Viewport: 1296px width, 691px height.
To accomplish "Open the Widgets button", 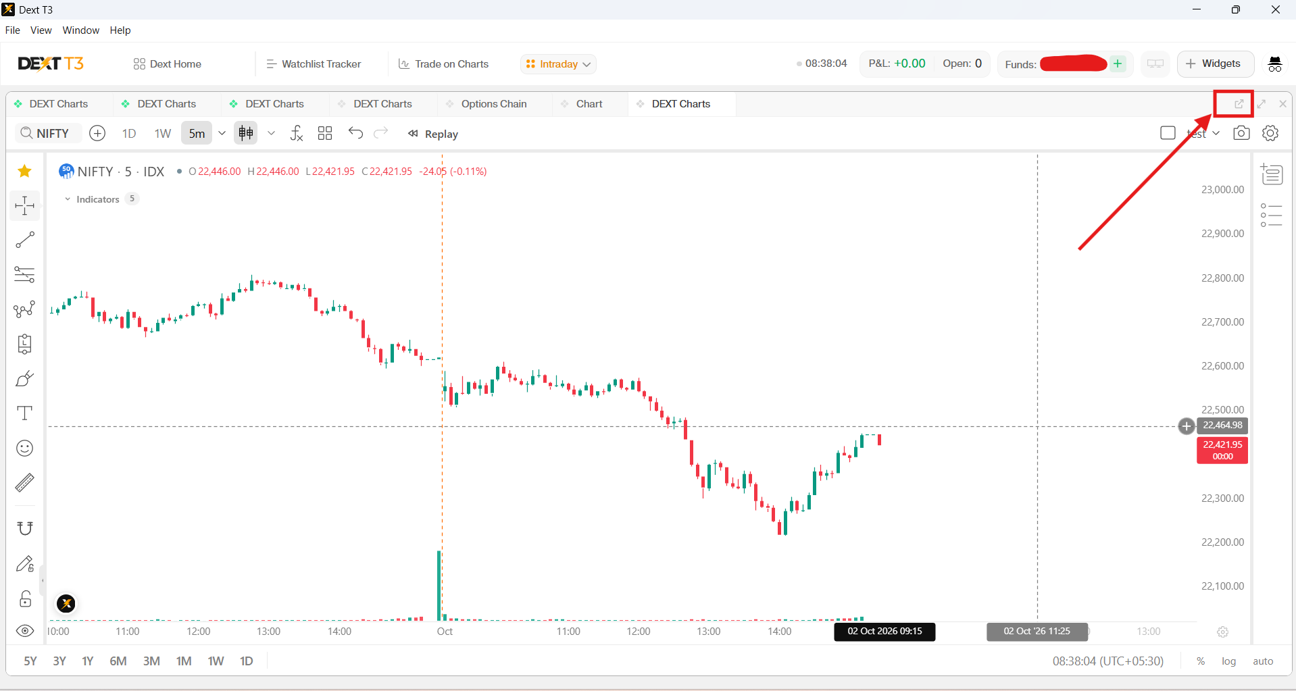I will click(1215, 63).
